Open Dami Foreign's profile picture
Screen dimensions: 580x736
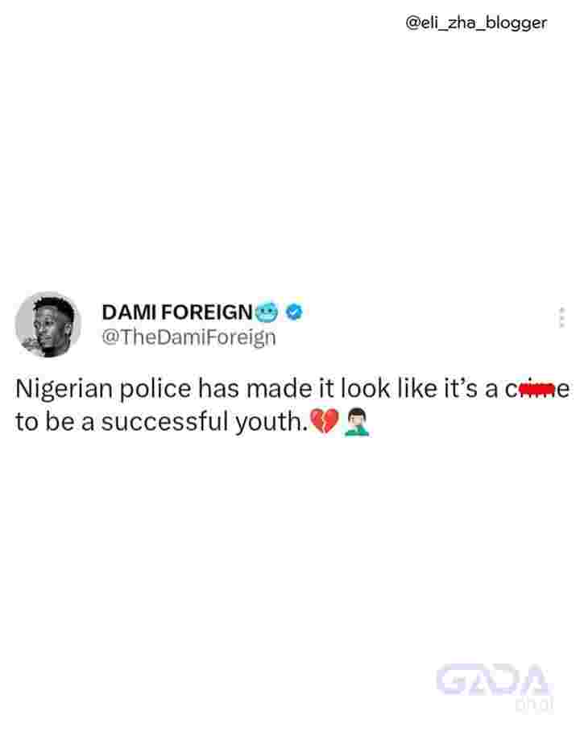(48, 325)
